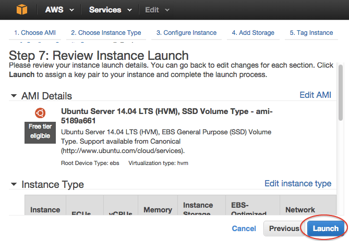Viewport: 349px width, 241px height.
Task: Open the Edit dropdown menu
Action: point(157,10)
